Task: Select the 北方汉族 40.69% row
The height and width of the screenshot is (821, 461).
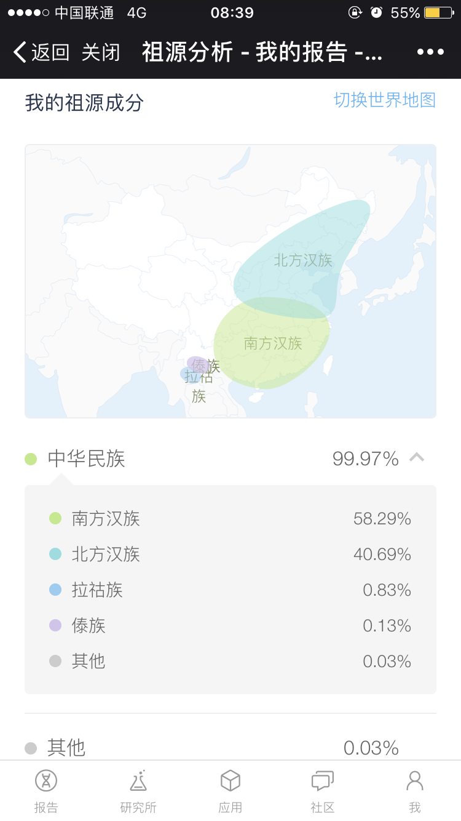Action: 230,554
